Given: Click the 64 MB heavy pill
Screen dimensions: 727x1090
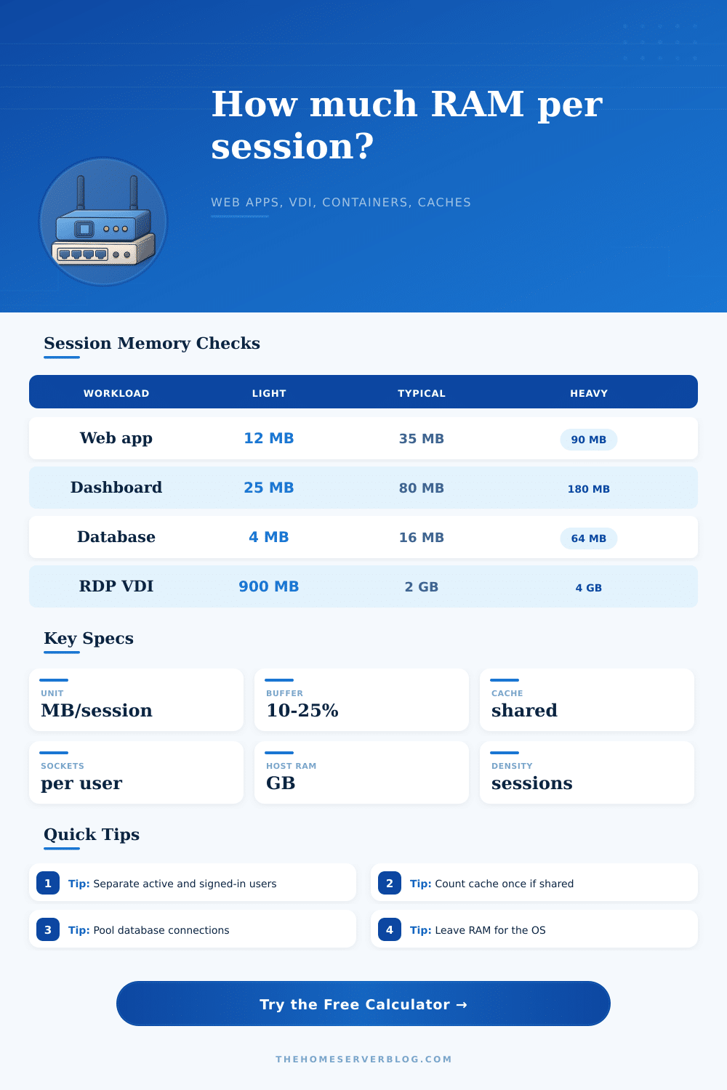Looking at the screenshot, I should 589,538.
